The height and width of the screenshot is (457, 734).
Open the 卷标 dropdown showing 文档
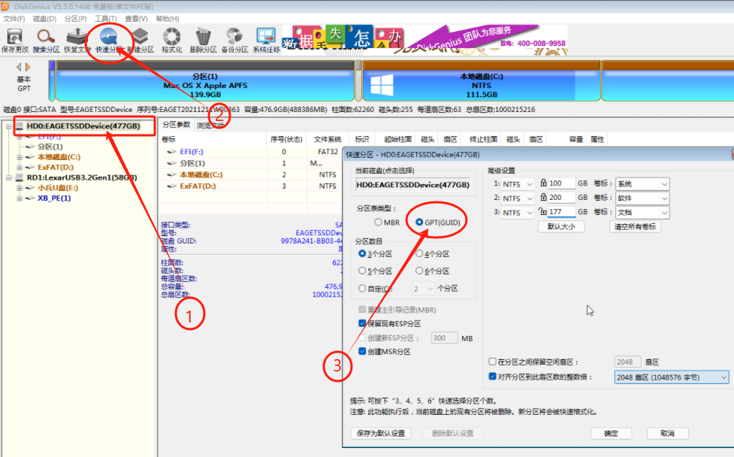tap(642, 212)
